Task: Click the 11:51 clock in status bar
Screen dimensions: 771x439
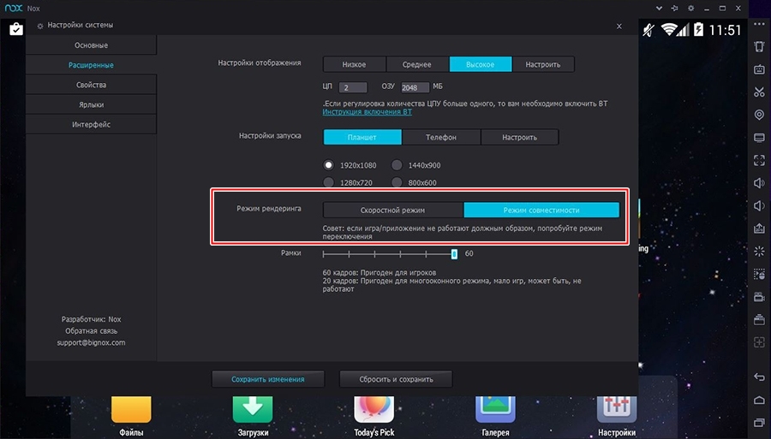Action: point(725,30)
